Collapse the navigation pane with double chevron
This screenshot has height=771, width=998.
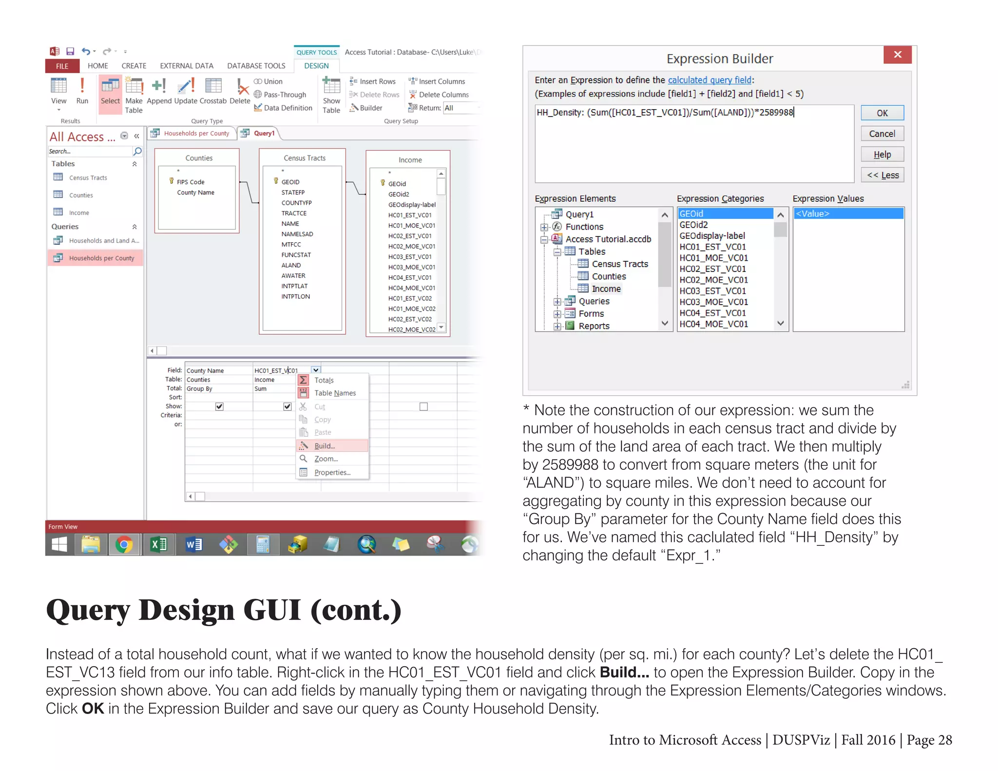click(x=137, y=136)
